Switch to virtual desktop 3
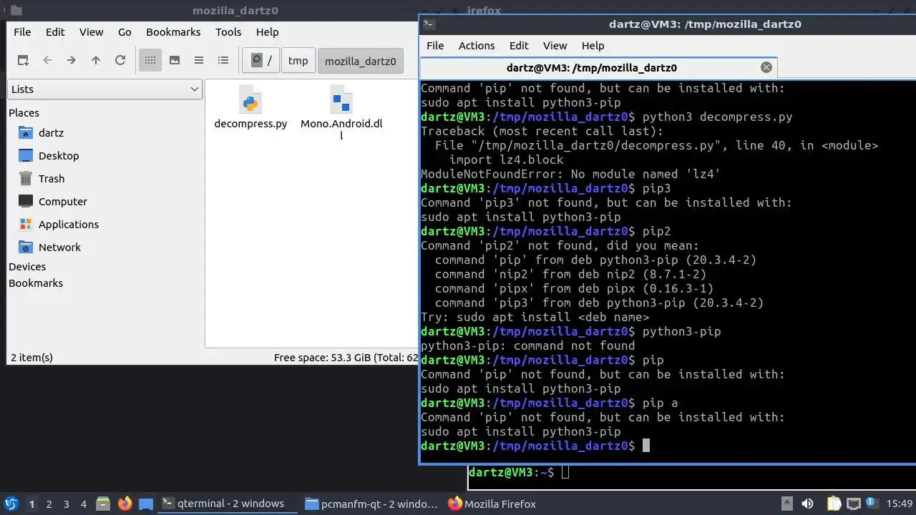Viewport: 916px width, 515px height. (66, 504)
